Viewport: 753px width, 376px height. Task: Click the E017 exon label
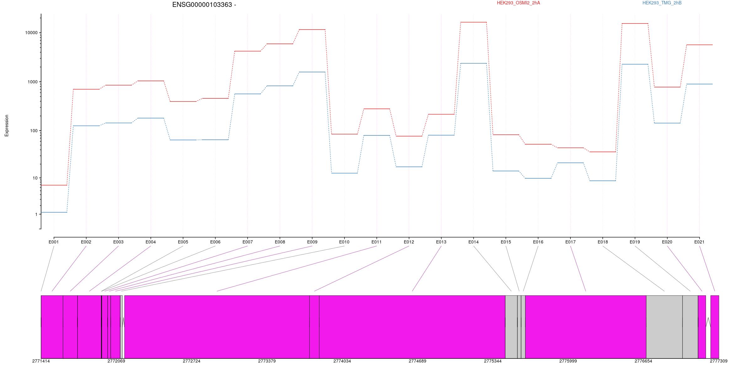pos(570,242)
